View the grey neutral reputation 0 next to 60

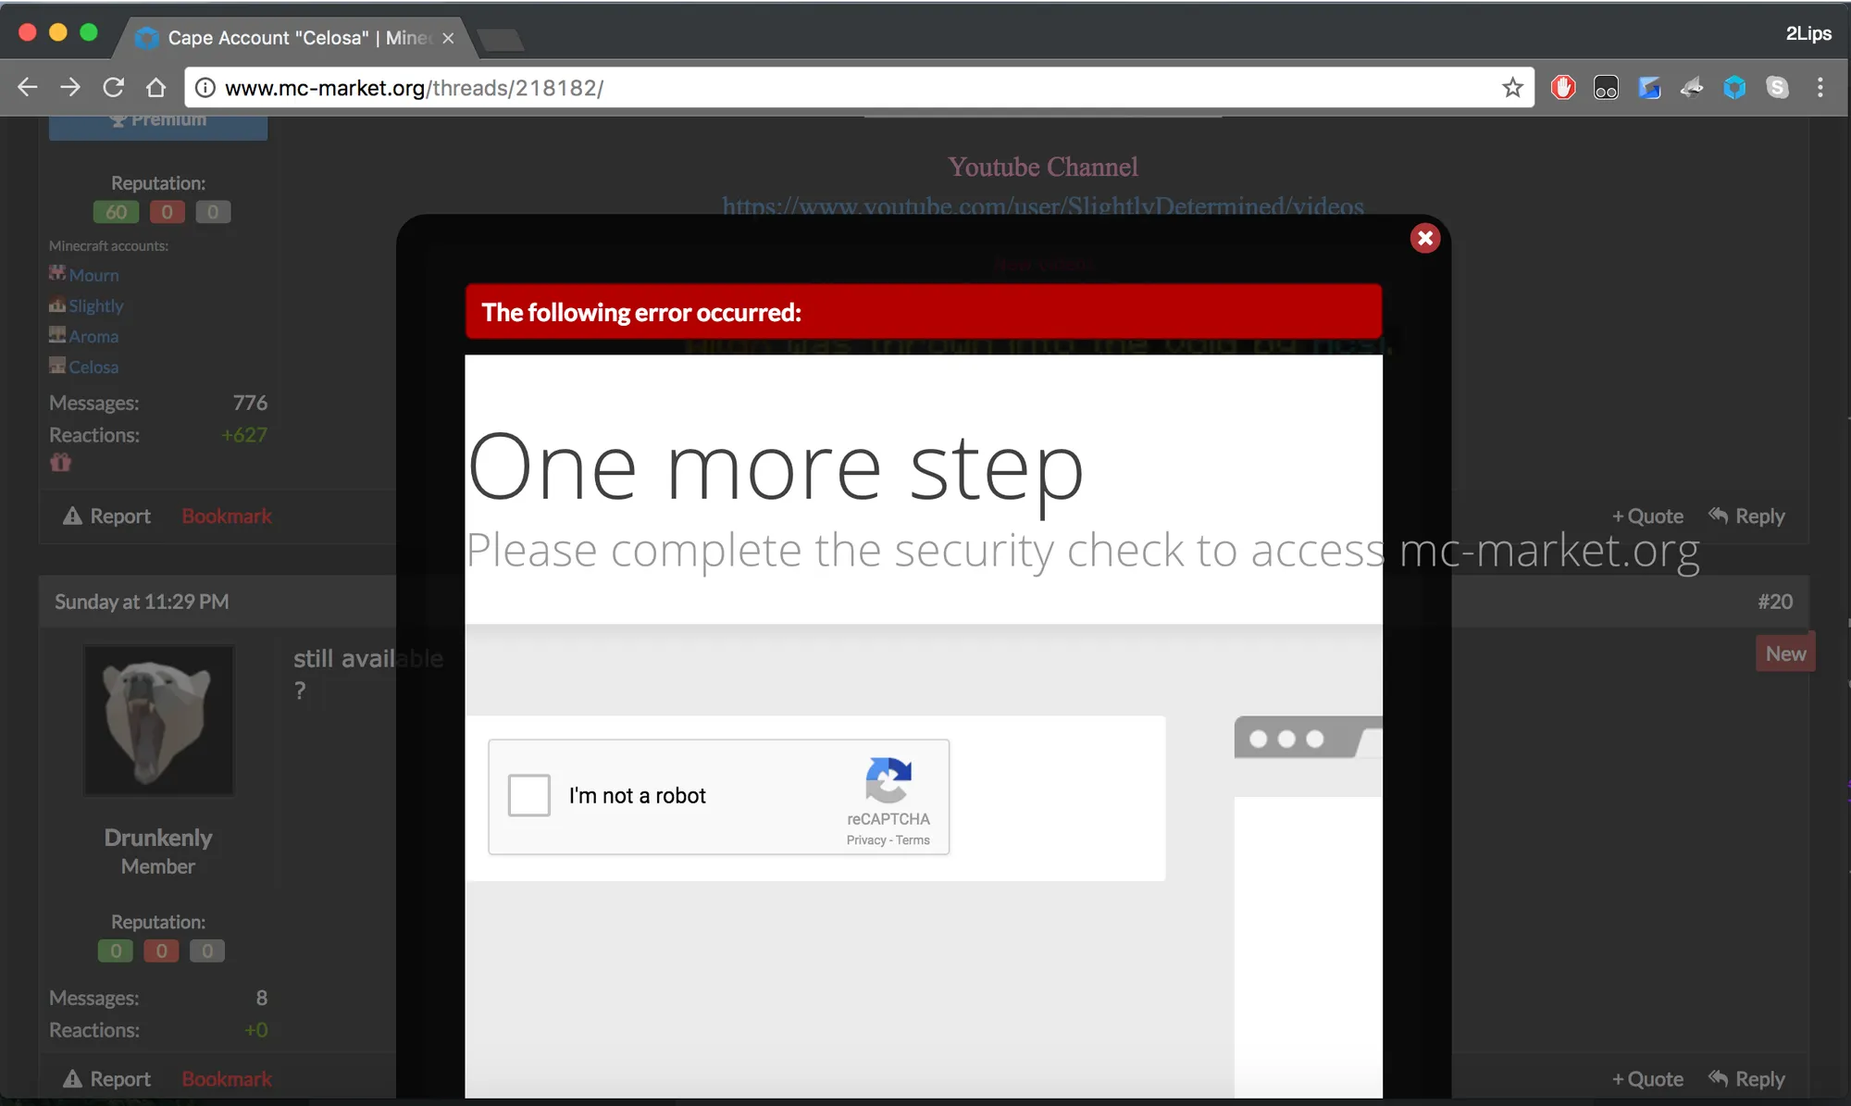point(213,212)
